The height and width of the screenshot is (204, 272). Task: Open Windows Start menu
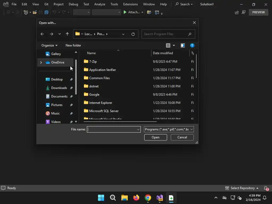pyautogui.click(x=101, y=198)
